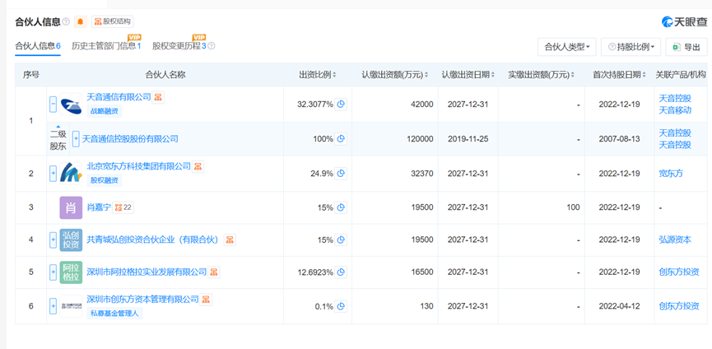Open the 持股比例 dropdown filter
The width and height of the screenshot is (712, 349).
630,47
